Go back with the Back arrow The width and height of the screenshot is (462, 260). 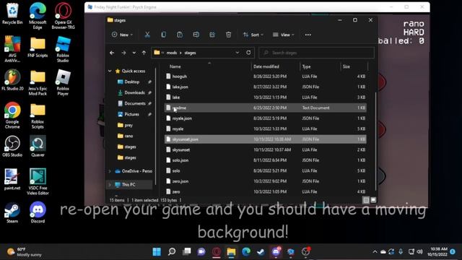pyautogui.click(x=112, y=53)
